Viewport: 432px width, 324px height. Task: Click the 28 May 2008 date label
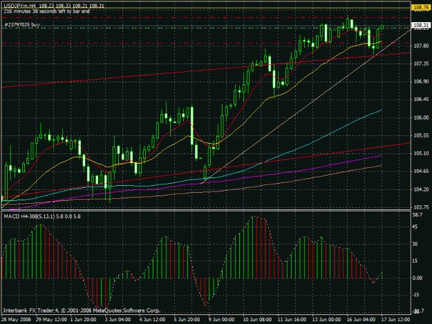(x=16, y=320)
